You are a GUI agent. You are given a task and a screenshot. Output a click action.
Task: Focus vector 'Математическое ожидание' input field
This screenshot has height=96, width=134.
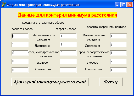coord(118,36)
